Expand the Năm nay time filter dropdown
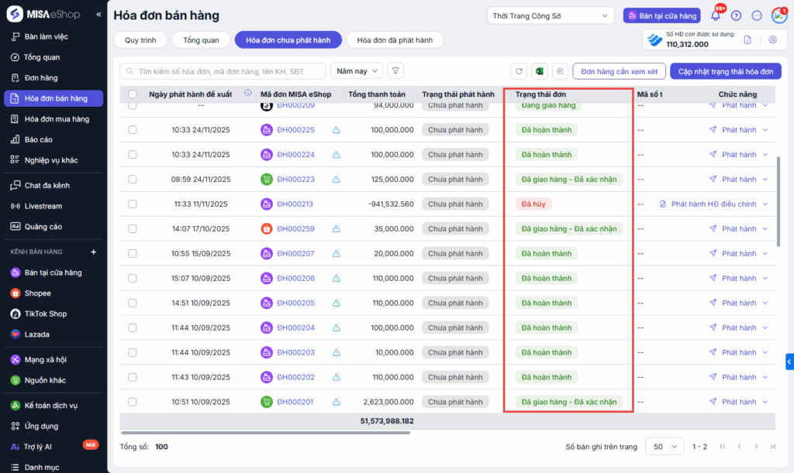Screen dimensions: 794x473 pos(357,71)
